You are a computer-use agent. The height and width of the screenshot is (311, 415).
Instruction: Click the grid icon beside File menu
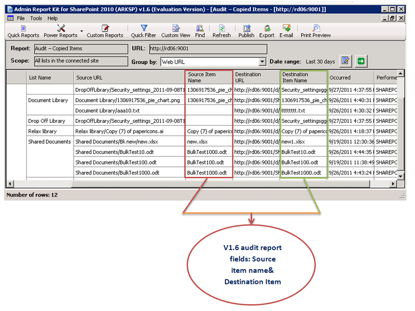10,18
